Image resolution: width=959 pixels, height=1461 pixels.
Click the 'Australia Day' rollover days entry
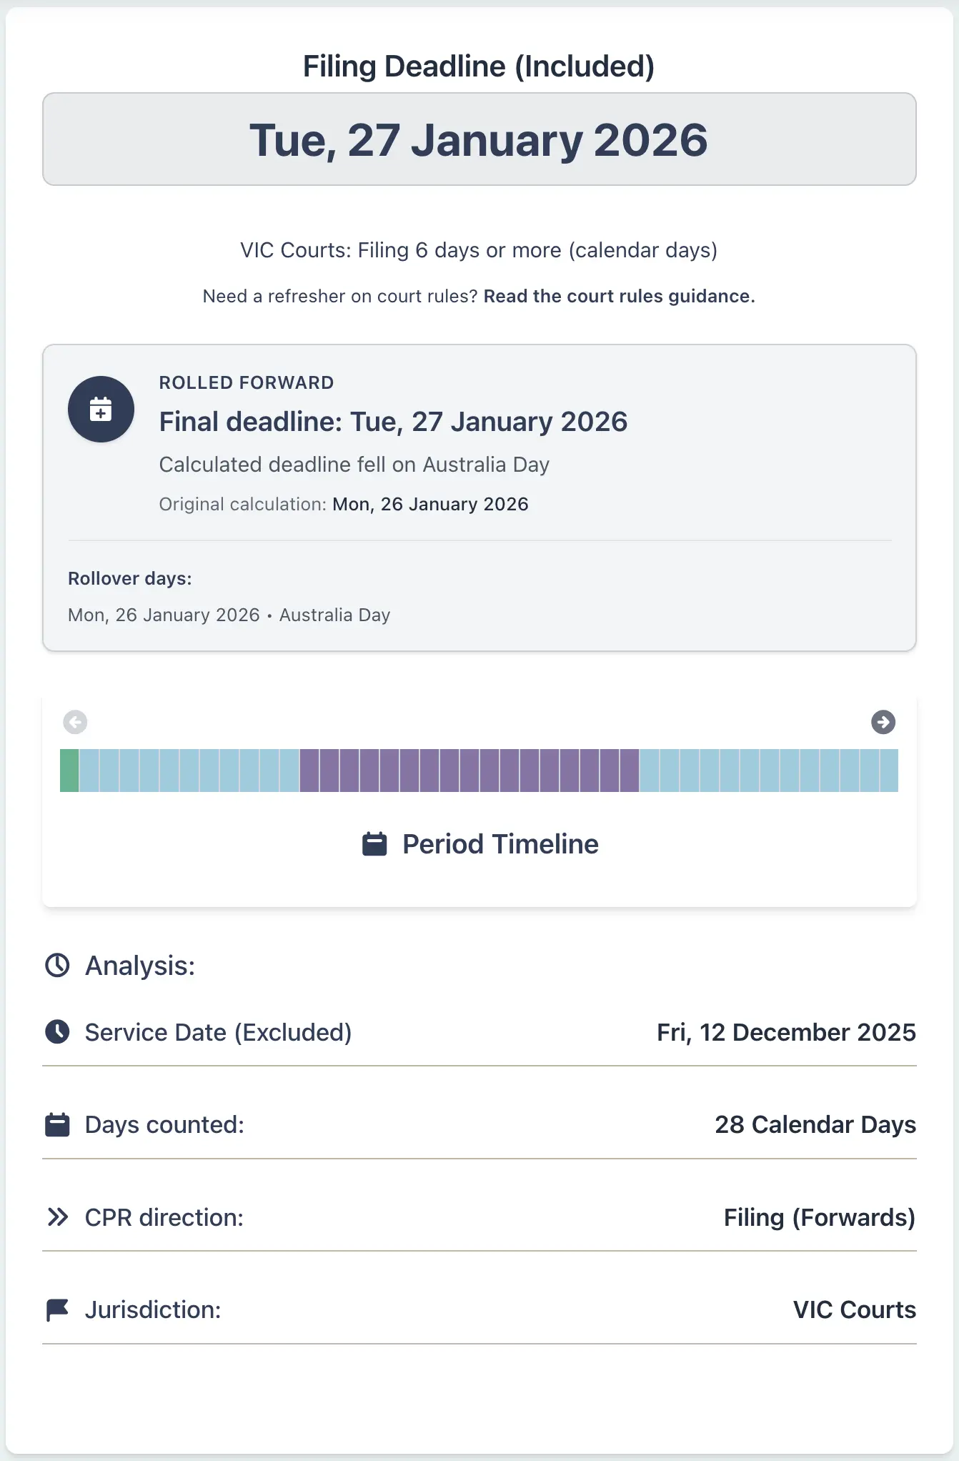click(334, 615)
